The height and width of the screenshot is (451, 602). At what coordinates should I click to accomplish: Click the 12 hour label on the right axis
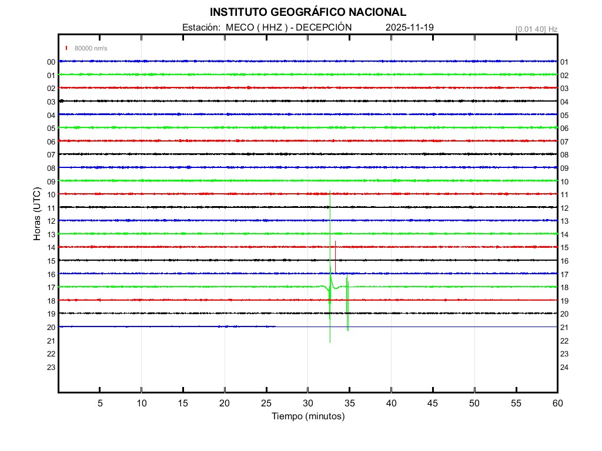click(x=564, y=208)
